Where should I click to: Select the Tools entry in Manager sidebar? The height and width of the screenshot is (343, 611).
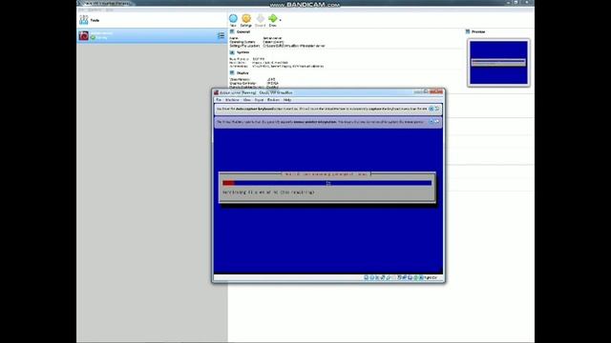pos(152,20)
